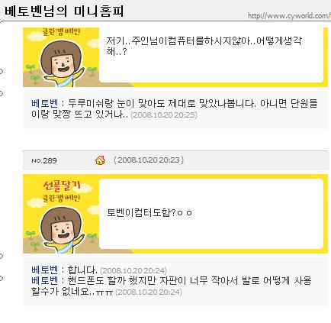Click the NO.289 entry number
The height and width of the screenshot is (323, 331).
(x=44, y=160)
